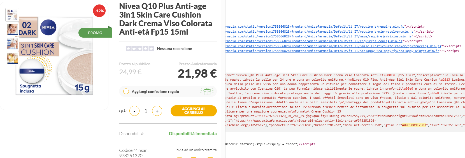Open the requirejs-min-resolver.min.js source link
This screenshot has width=465, height=158.
[x=319, y=32]
